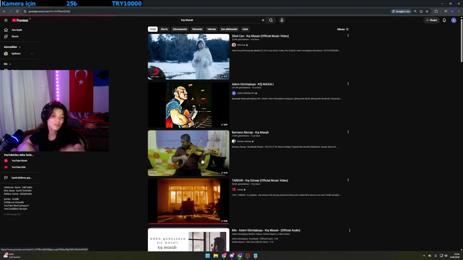
Task: Play the Sibel Can Kış Masalı thumbnail
Action: click(x=188, y=57)
